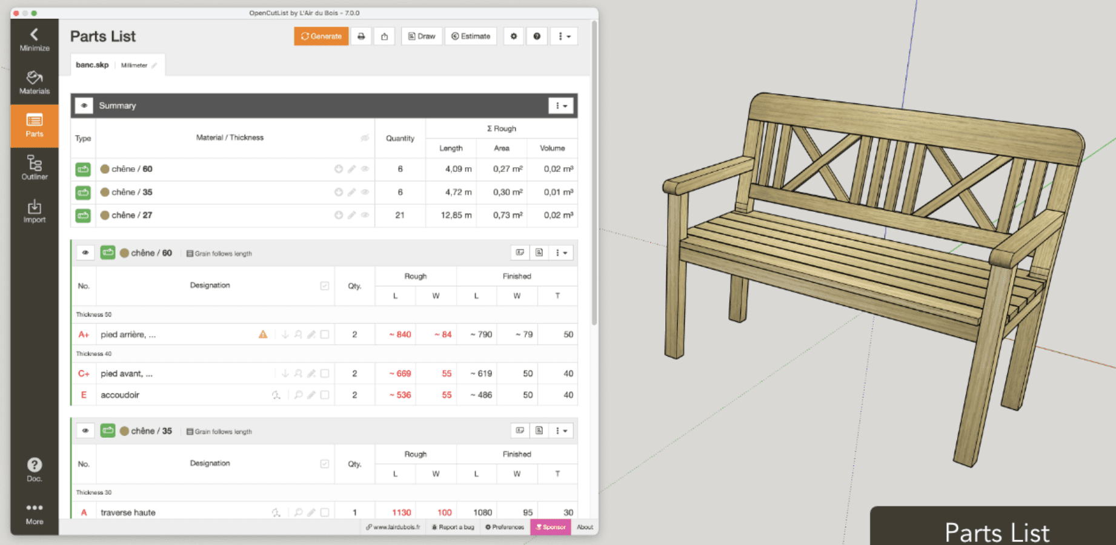Screen dimensions: 1116x545
Task: Toggle the chêne / 60 group visibility eye
Action: coord(85,253)
